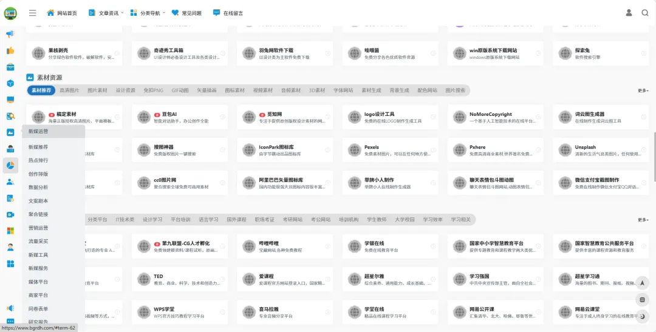Open the WPS学堂 site card
The height and width of the screenshot is (332, 656).
click(180, 313)
